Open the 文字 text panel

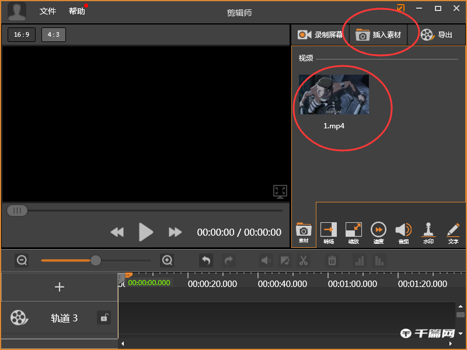(x=453, y=232)
